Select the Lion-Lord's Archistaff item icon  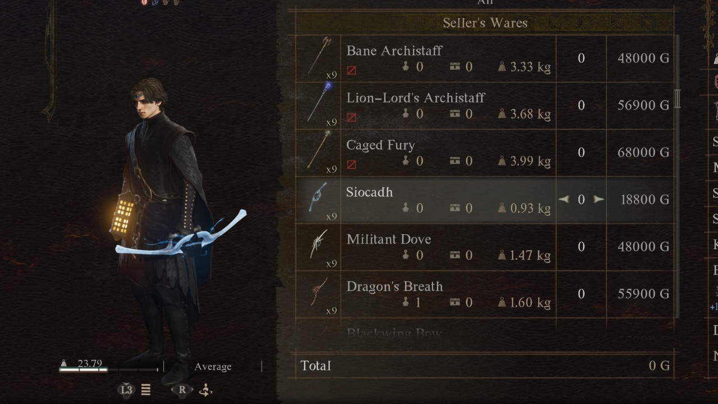(319, 103)
